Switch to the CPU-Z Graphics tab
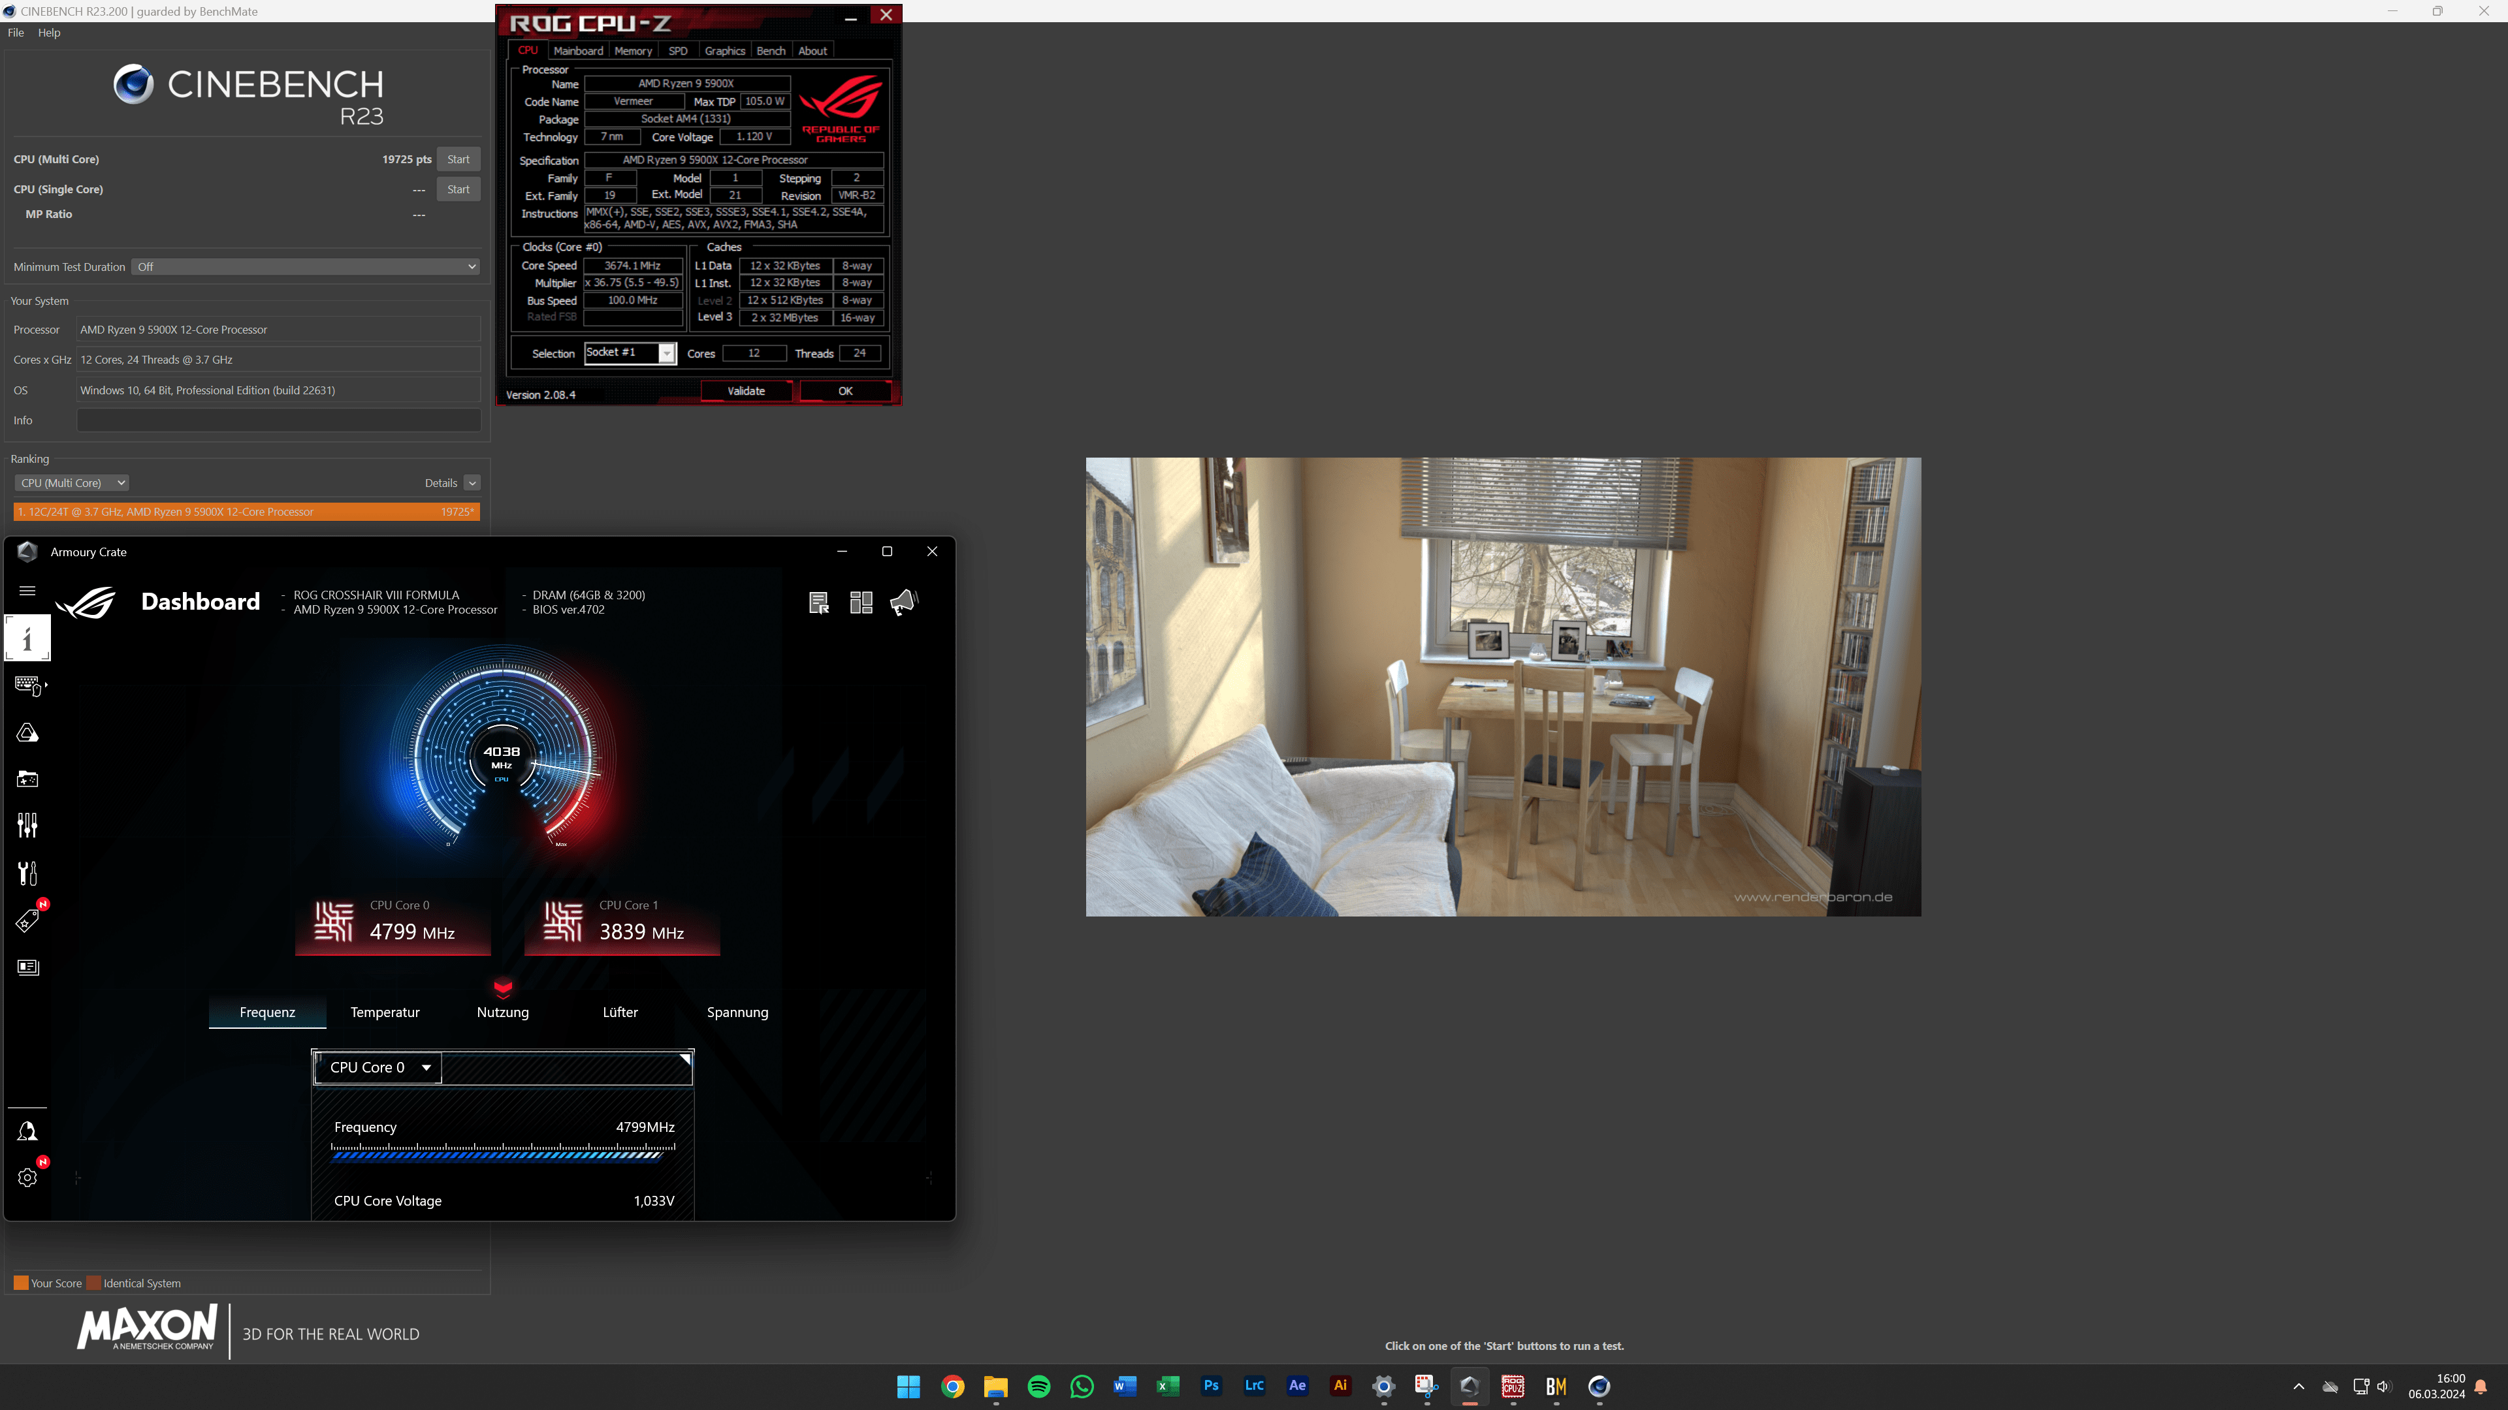2508x1410 pixels. click(724, 51)
